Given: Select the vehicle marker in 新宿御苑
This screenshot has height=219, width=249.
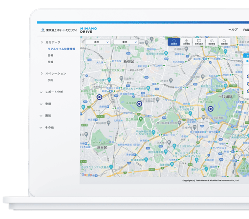Looking at the screenshot, I should coord(139,104).
